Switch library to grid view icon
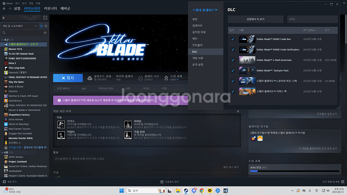Viewport: 347px width, 195px height. 45,17
